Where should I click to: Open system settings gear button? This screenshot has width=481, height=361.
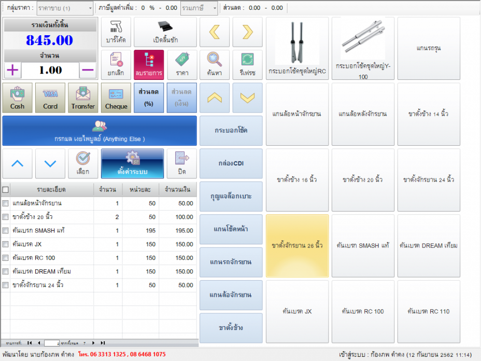pyautogui.click(x=132, y=163)
